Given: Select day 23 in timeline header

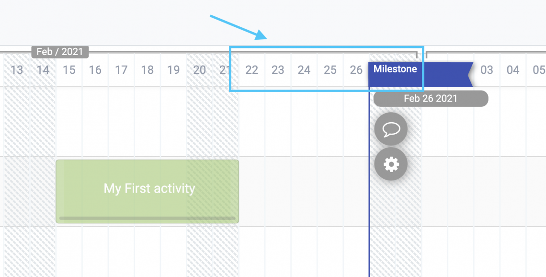Looking at the screenshot, I should point(278,70).
